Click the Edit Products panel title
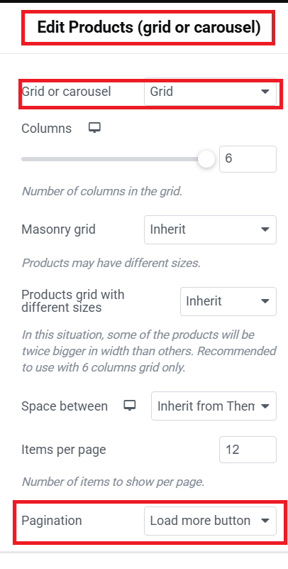The width and height of the screenshot is (288, 569). click(149, 28)
